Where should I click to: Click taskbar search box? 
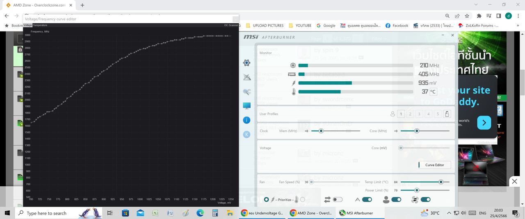59,213
